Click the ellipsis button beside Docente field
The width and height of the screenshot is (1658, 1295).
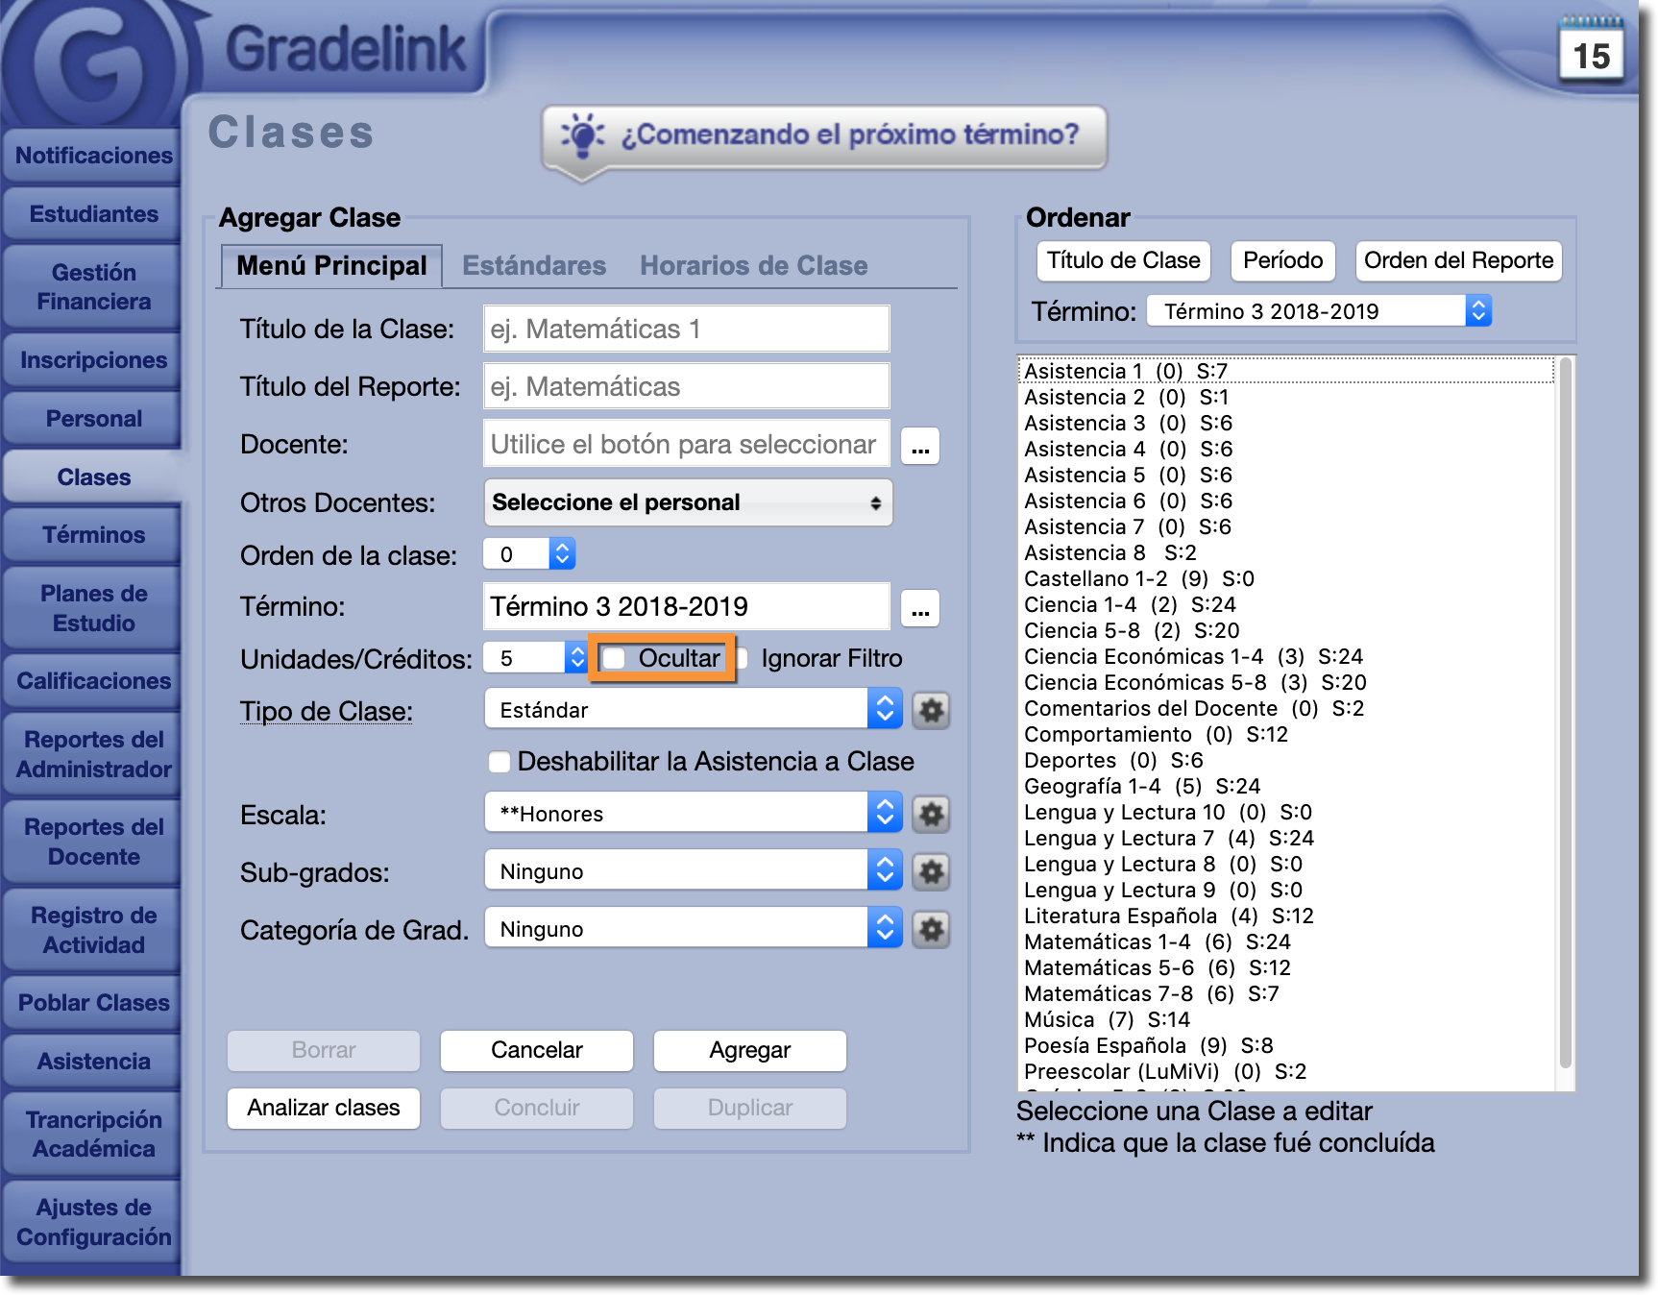tap(919, 446)
